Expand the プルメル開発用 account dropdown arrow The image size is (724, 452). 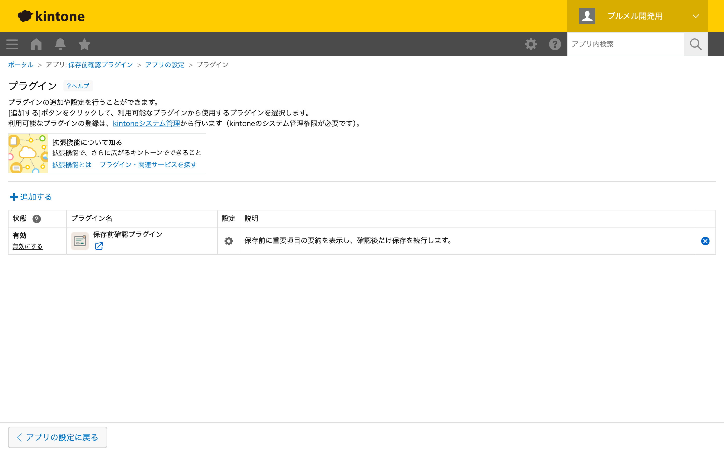click(x=696, y=16)
